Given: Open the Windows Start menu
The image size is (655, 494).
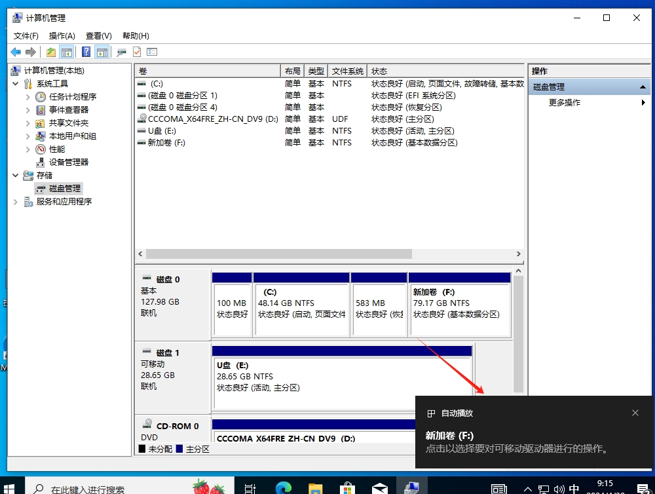Looking at the screenshot, I should (9, 488).
